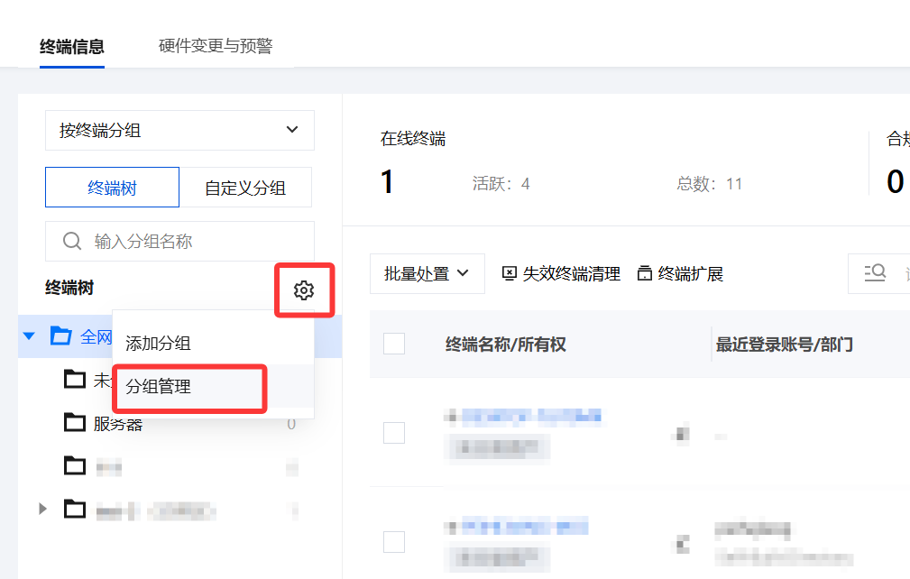Click the search magnifier in 输入分组名称 box
Image resolution: width=910 pixels, height=579 pixels.
point(72,241)
